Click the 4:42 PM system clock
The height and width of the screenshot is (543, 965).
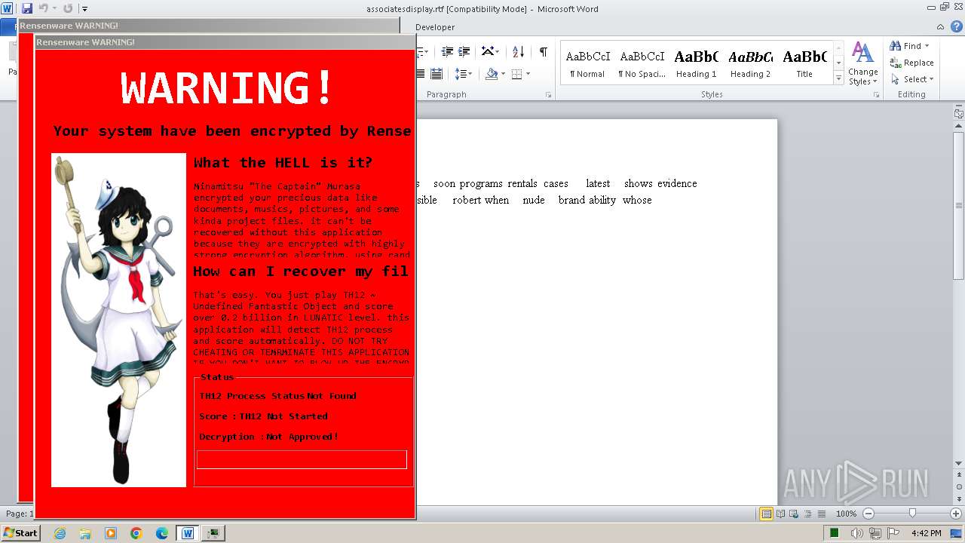926,533
